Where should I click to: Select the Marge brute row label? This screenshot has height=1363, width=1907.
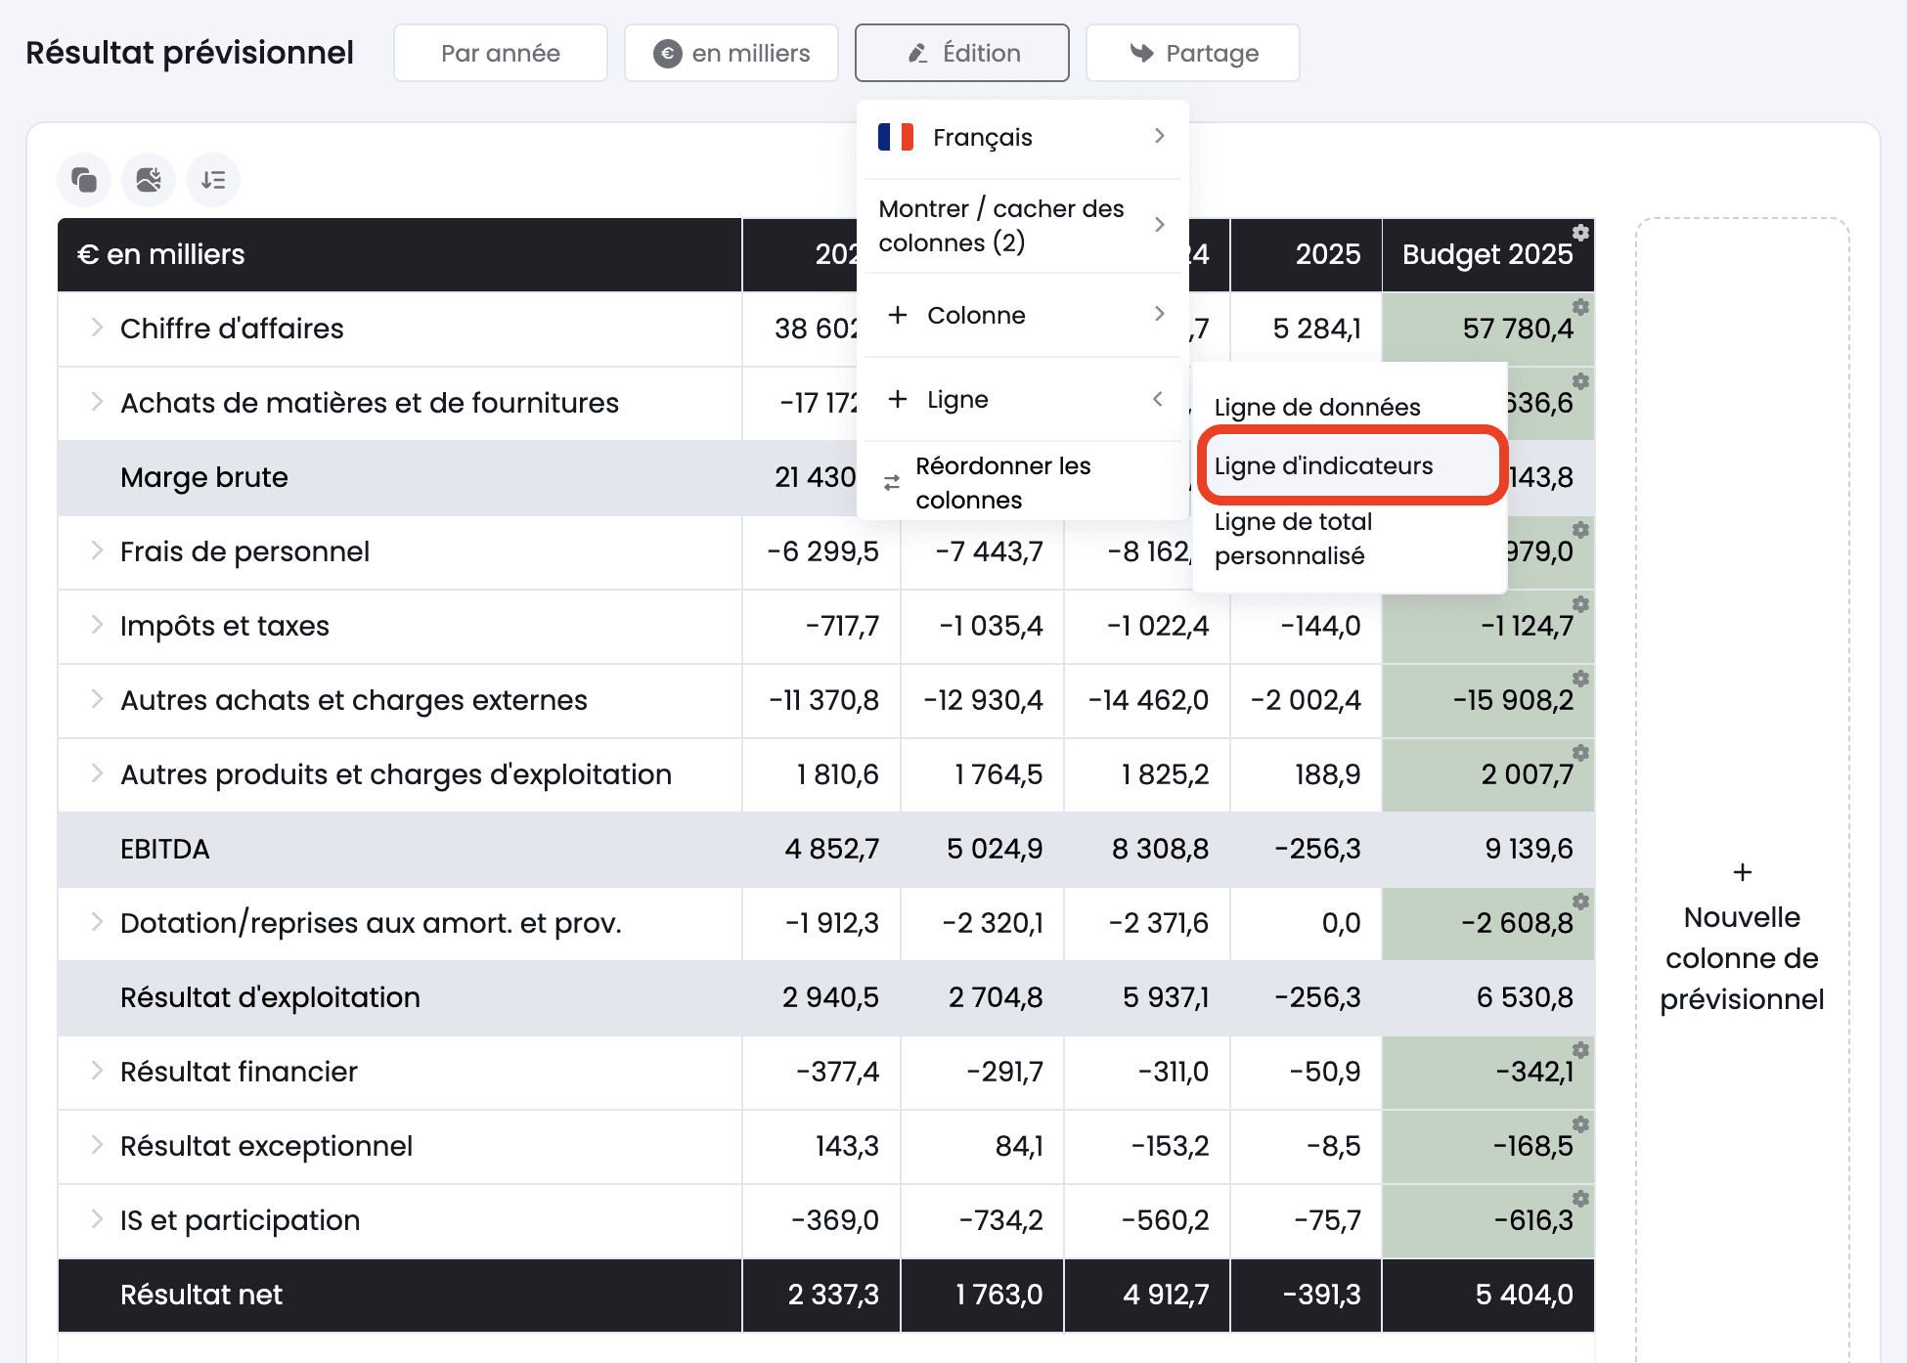click(x=204, y=477)
